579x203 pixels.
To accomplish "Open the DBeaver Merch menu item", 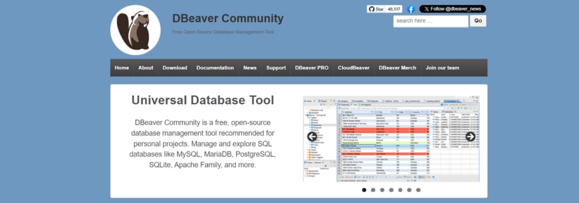I will 397,68.
